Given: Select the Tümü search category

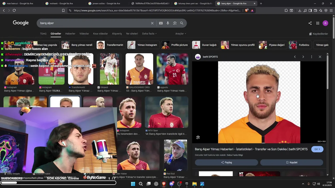Looking at the screenshot, I should point(43,34).
